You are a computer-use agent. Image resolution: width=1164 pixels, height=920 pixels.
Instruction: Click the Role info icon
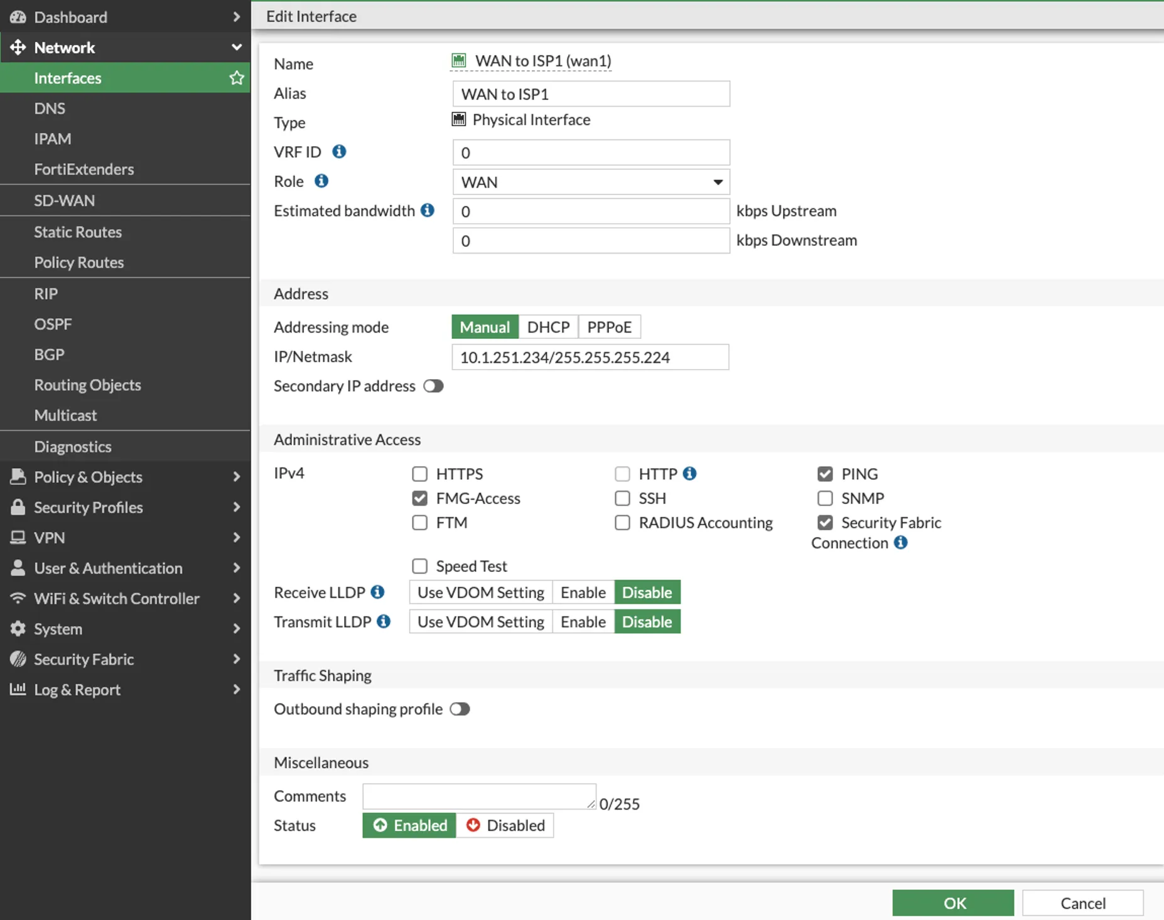tap(321, 181)
